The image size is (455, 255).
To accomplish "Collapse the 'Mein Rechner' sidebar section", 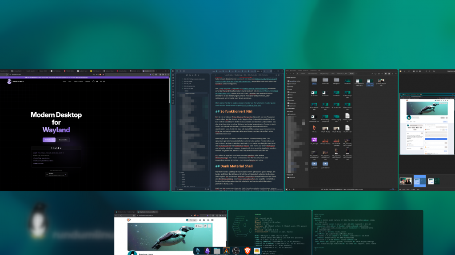I will [x=287, y=78].
